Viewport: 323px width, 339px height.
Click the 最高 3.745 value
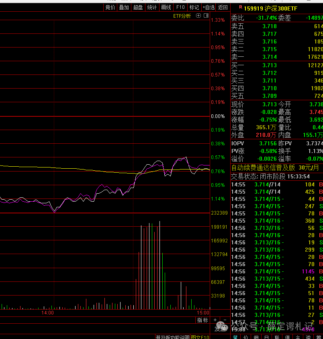pyautogui.click(x=316, y=112)
